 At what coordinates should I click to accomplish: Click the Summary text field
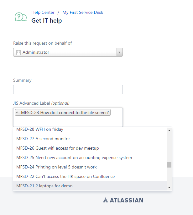[68, 90]
